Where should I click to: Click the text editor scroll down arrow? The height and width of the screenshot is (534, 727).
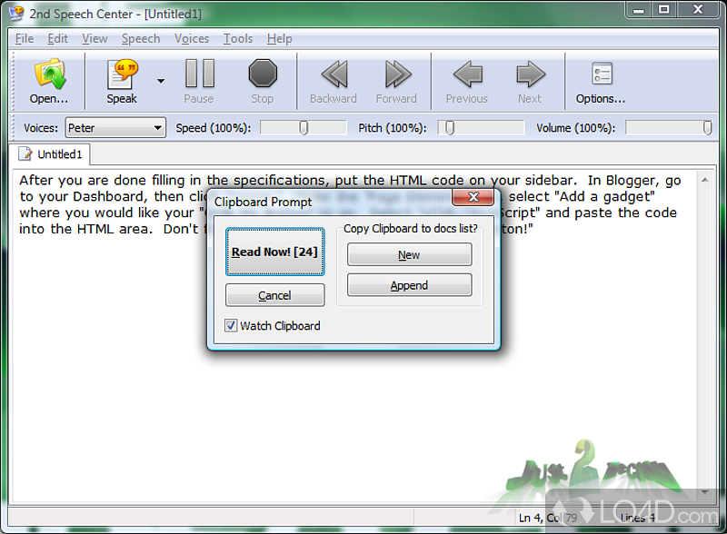[x=705, y=492]
